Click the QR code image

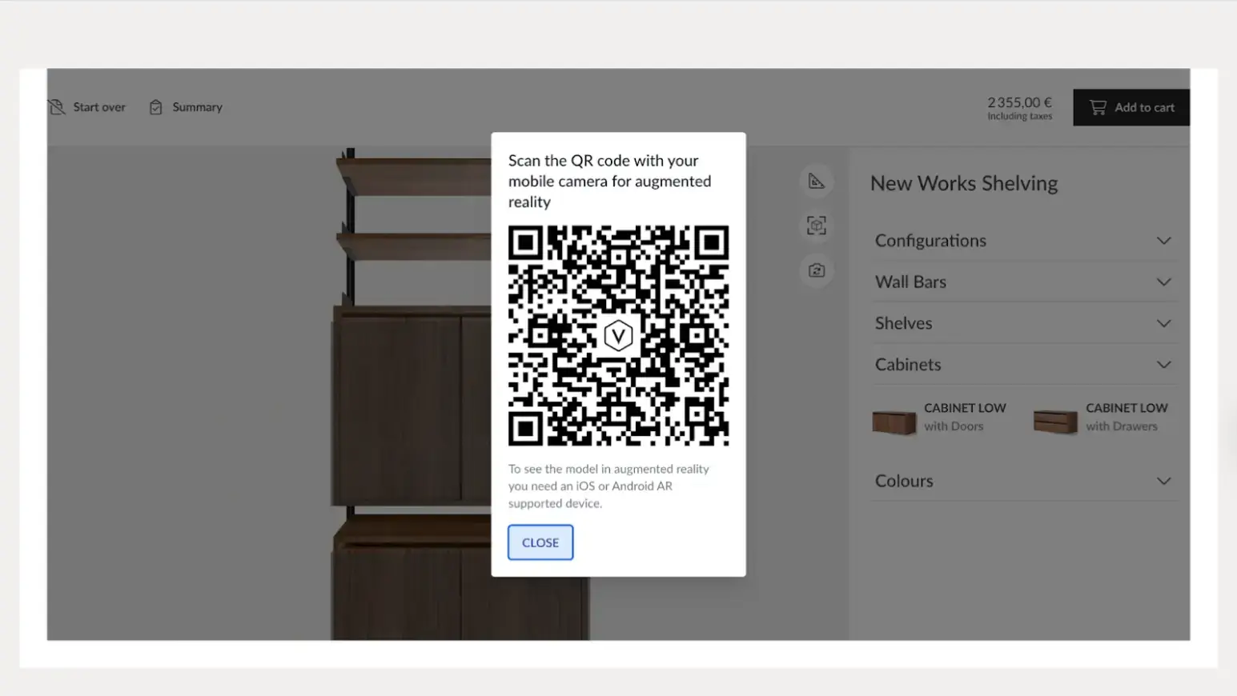pyautogui.click(x=618, y=336)
